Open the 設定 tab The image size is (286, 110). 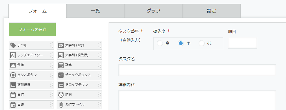coord(211,11)
